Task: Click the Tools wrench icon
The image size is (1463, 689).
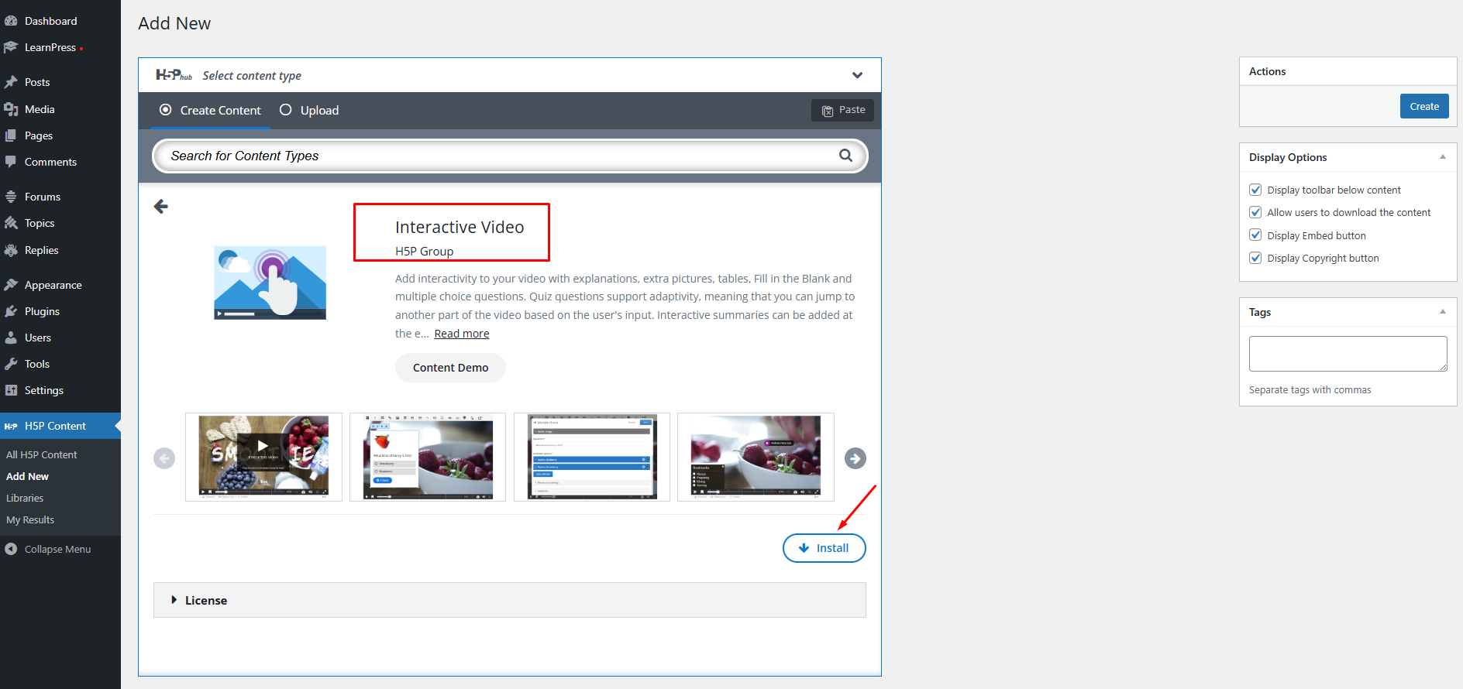Action: 11,364
